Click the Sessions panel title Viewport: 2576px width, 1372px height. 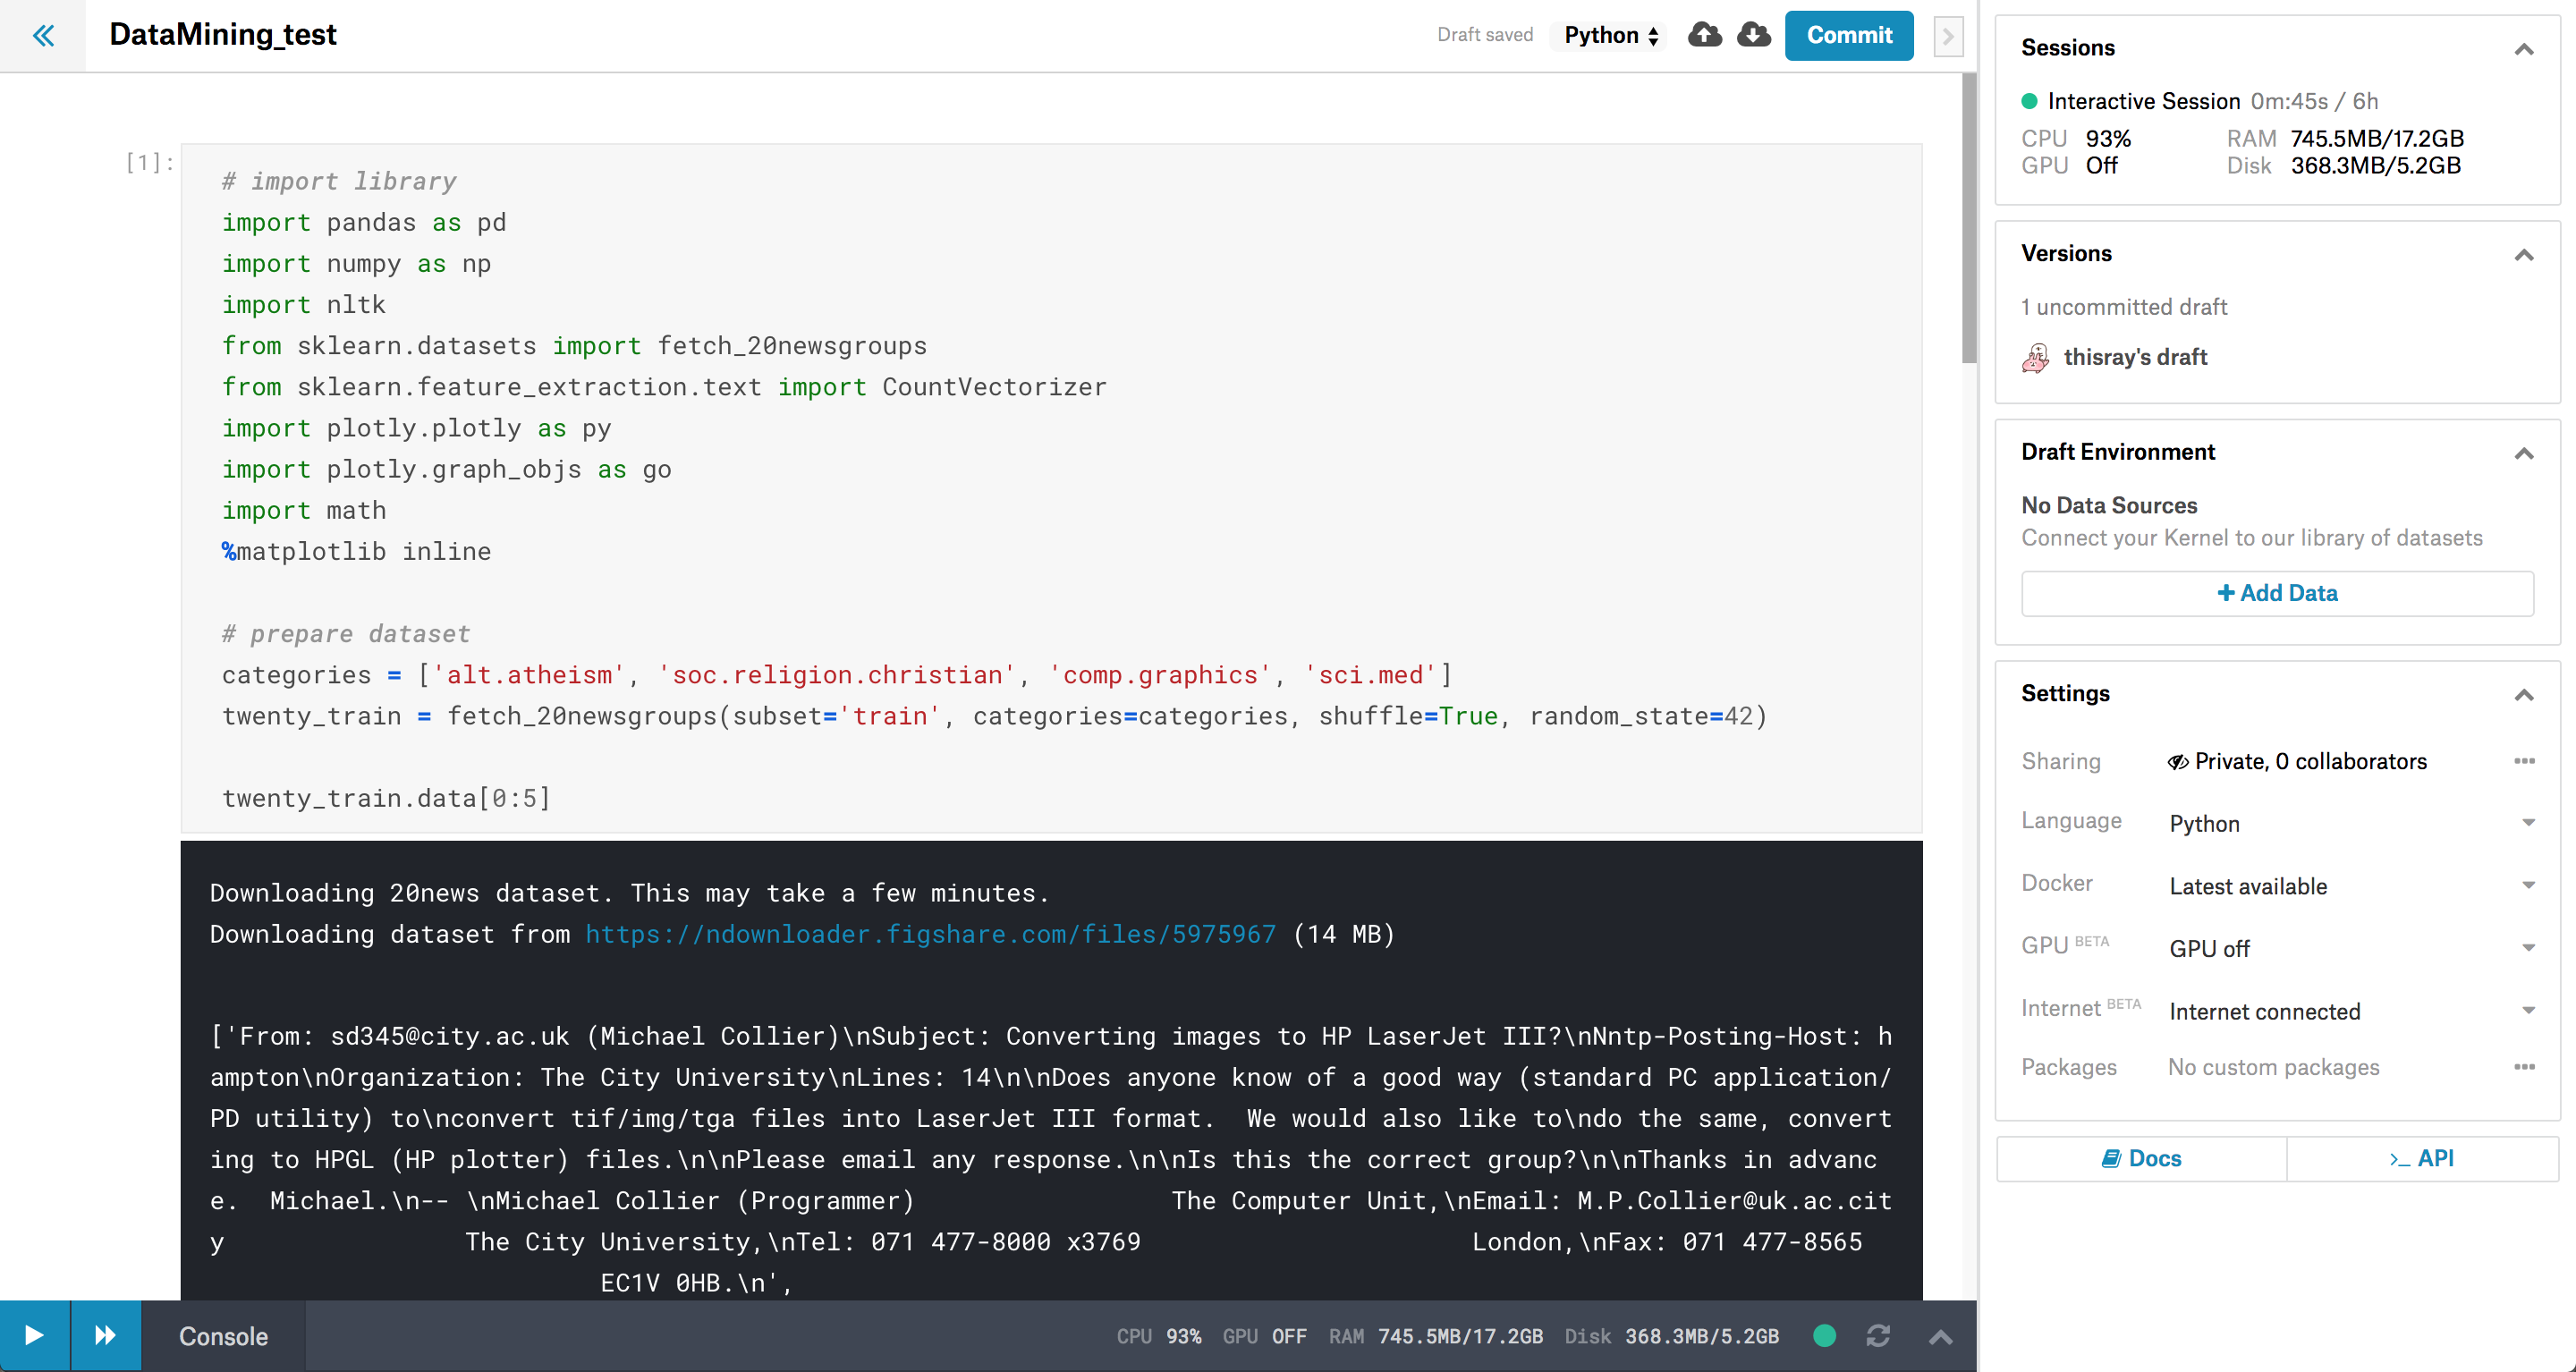(x=2067, y=48)
